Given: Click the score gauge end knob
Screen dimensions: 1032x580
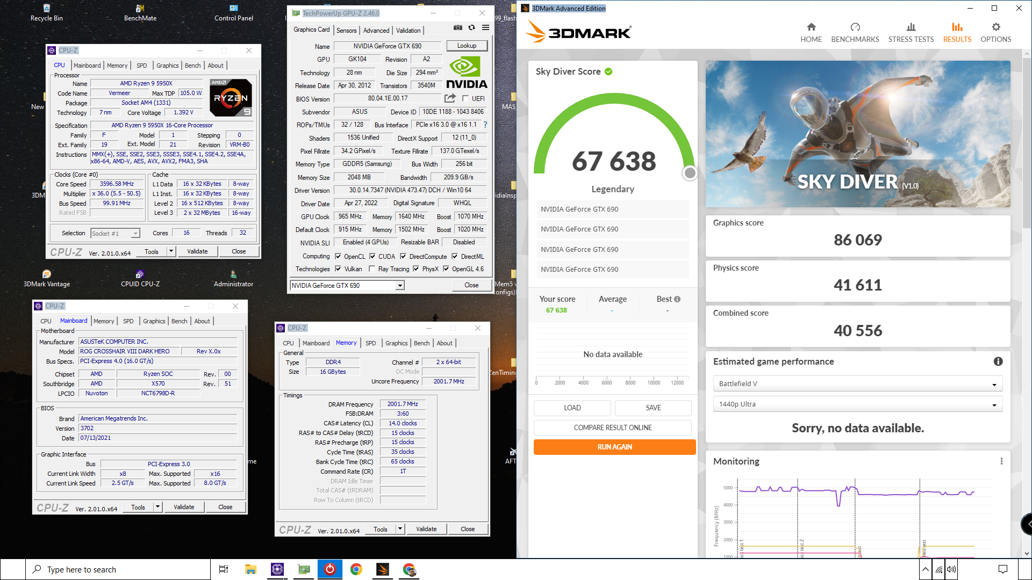Looking at the screenshot, I should pyautogui.click(x=690, y=173).
